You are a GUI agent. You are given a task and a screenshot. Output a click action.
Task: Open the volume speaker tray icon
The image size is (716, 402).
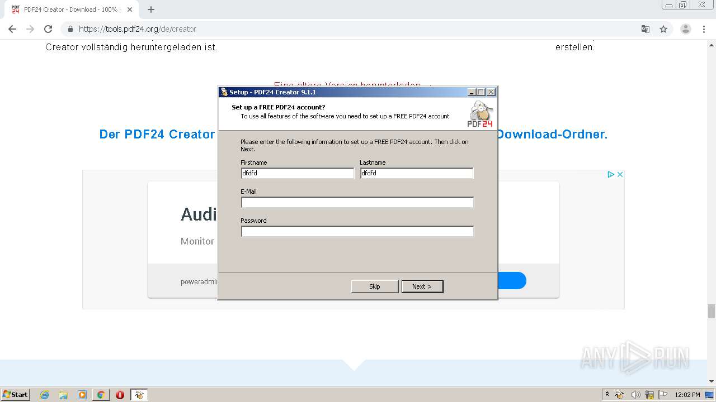click(x=635, y=395)
